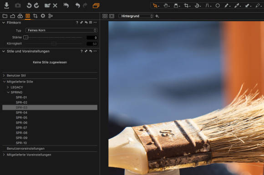Collapse the Mitgelieferte Stile group
Screen dimensions: 264x175
tap(4, 82)
